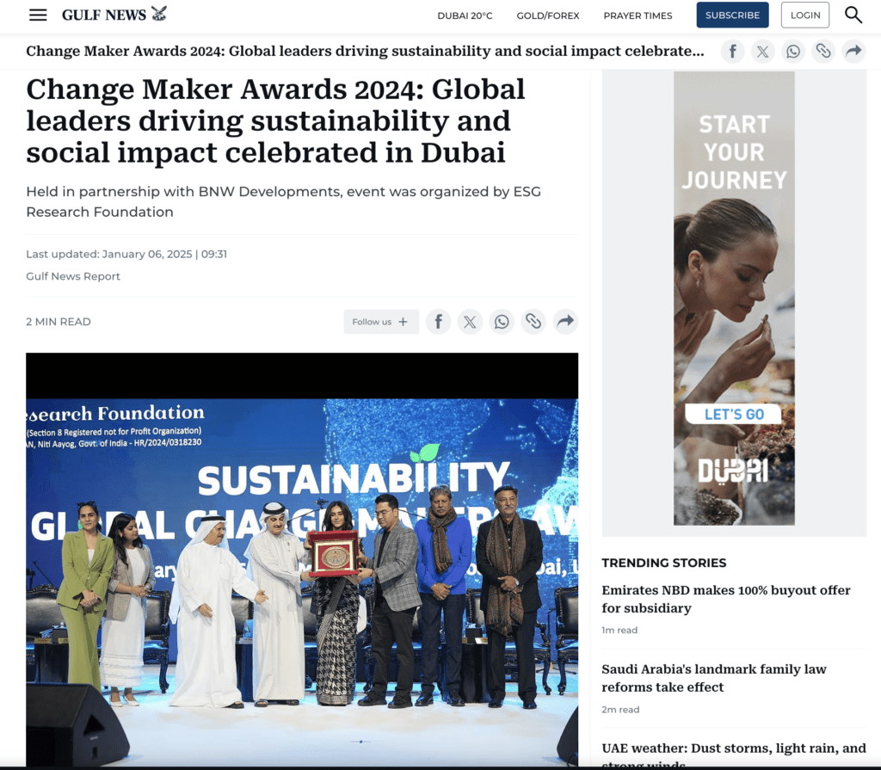This screenshot has width=881, height=770.
Task: Open Emirates NBD buyout trending story
Action: click(726, 599)
